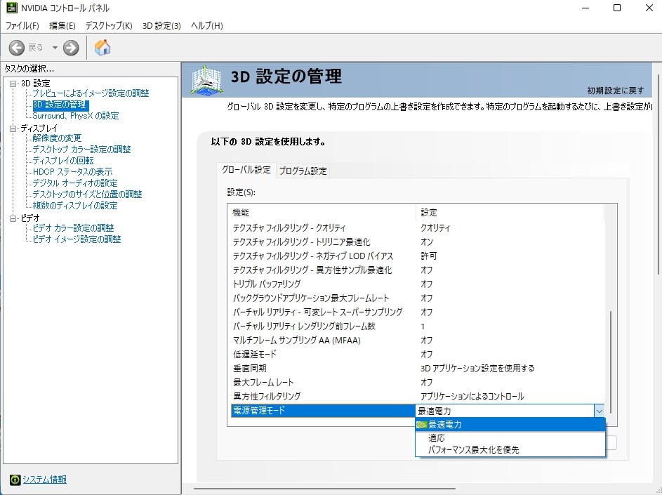Collapse the 3D 設定 tree node
The height and width of the screenshot is (495, 662).
(x=13, y=84)
